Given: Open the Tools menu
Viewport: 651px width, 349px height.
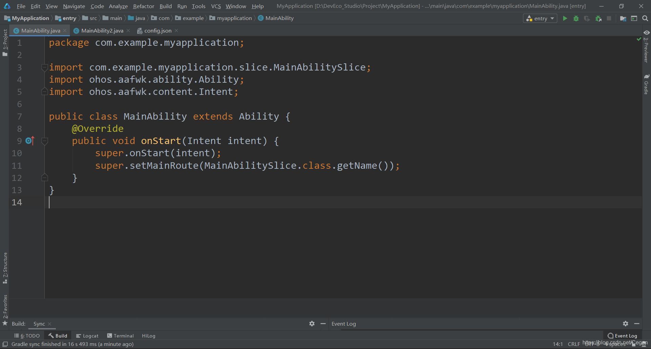Looking at the screenshot, I should (198, 6).
